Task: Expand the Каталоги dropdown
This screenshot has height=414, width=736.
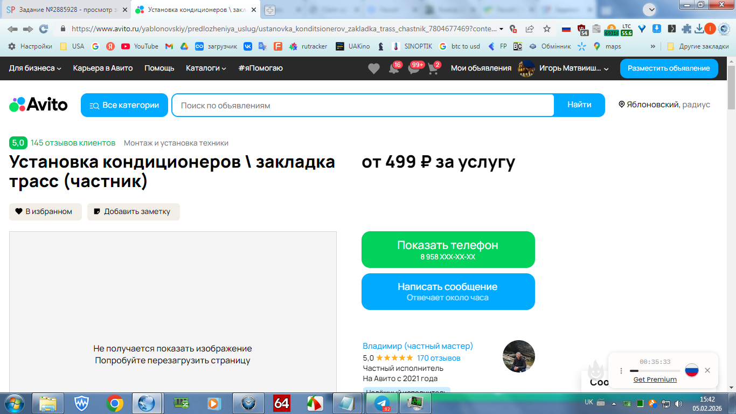Action: pyautogui.click(x=206, y=68)
